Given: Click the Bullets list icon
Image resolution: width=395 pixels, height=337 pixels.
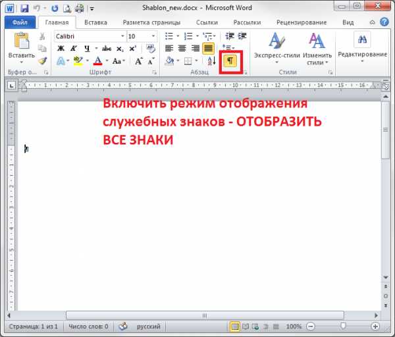Looking at the screenshot, I should point(169,36).
